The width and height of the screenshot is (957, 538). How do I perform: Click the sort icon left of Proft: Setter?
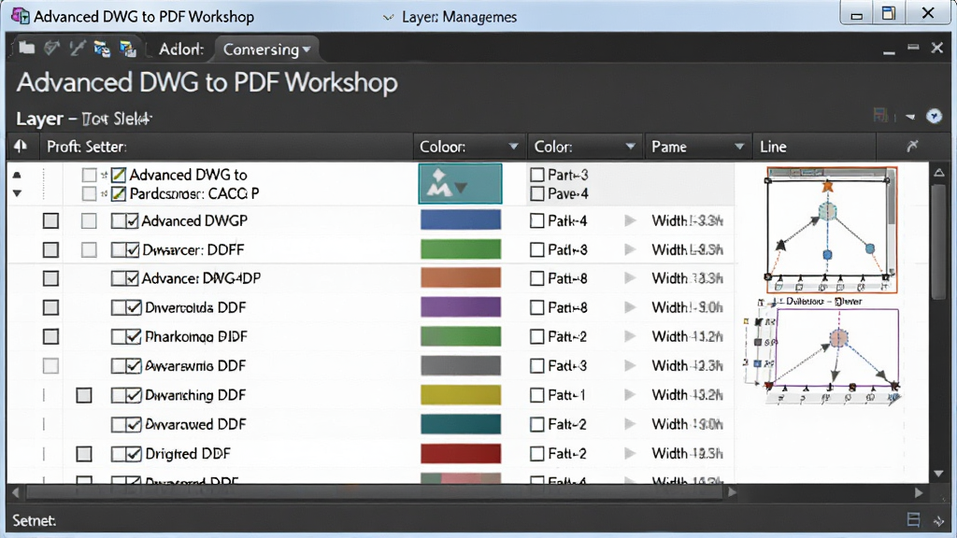click(x=21, y=147)
